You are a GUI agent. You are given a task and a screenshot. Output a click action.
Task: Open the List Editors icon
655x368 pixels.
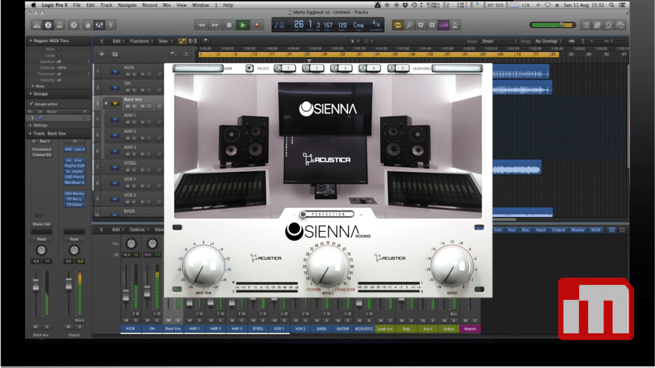pos(586,25)
